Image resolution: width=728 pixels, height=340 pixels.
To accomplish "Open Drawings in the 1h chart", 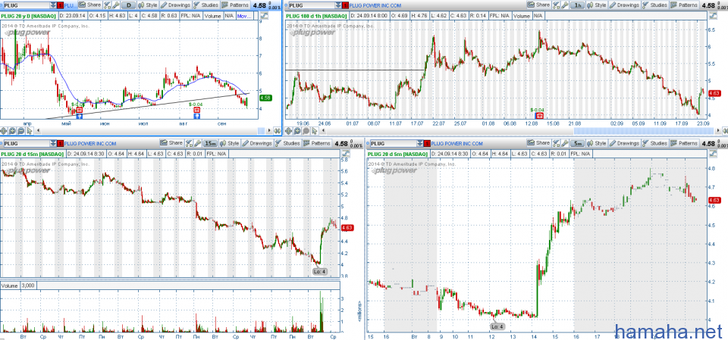I will pyautogui.click(x=624, y=5).
